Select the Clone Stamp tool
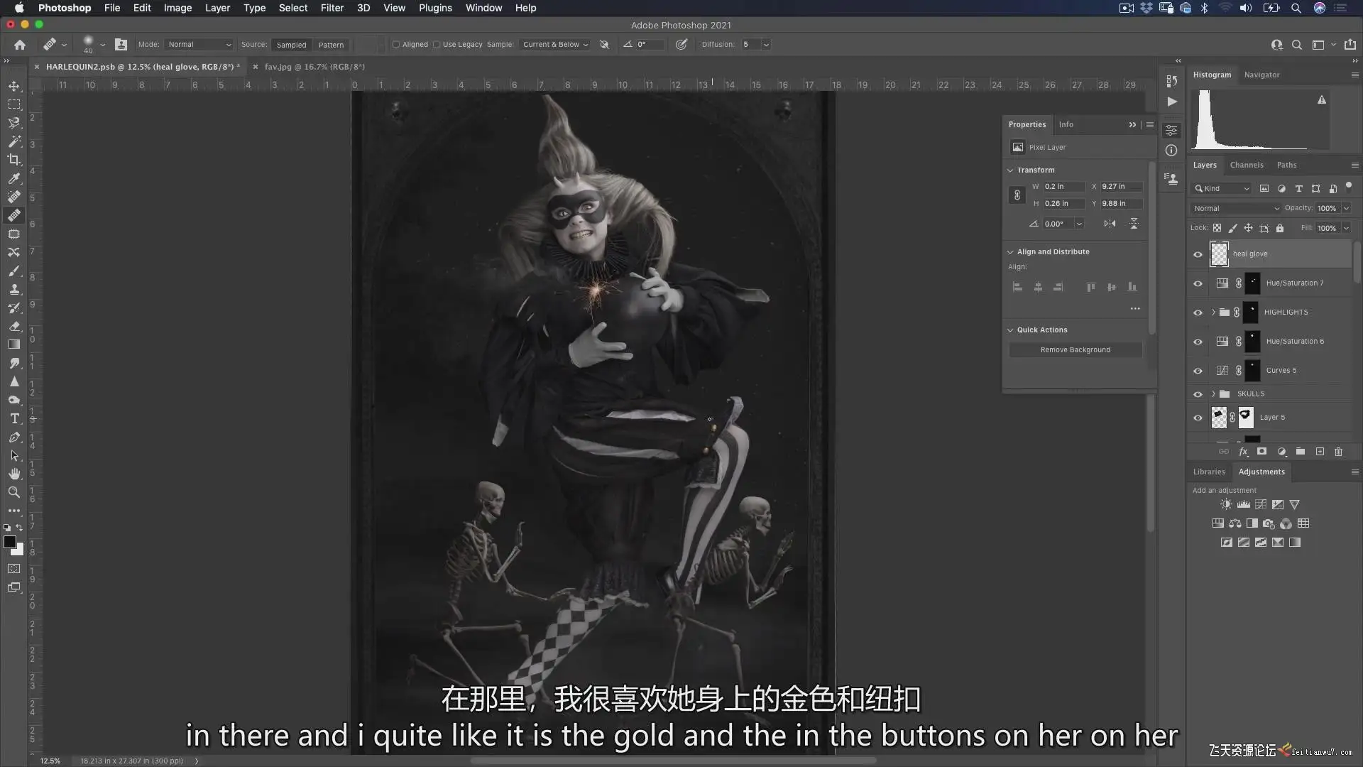1363x767 pixels. (x=14, y=289)
